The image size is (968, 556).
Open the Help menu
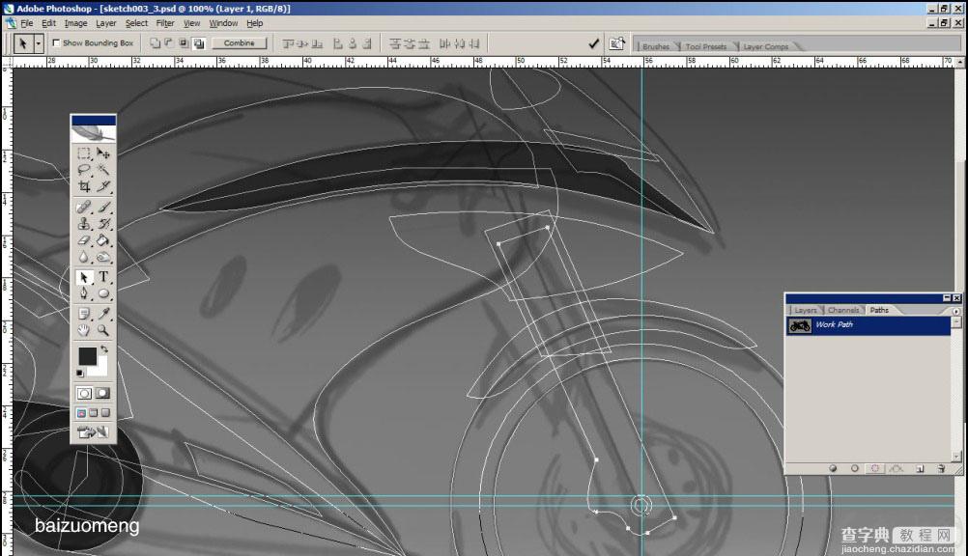[x=254, y=23]
